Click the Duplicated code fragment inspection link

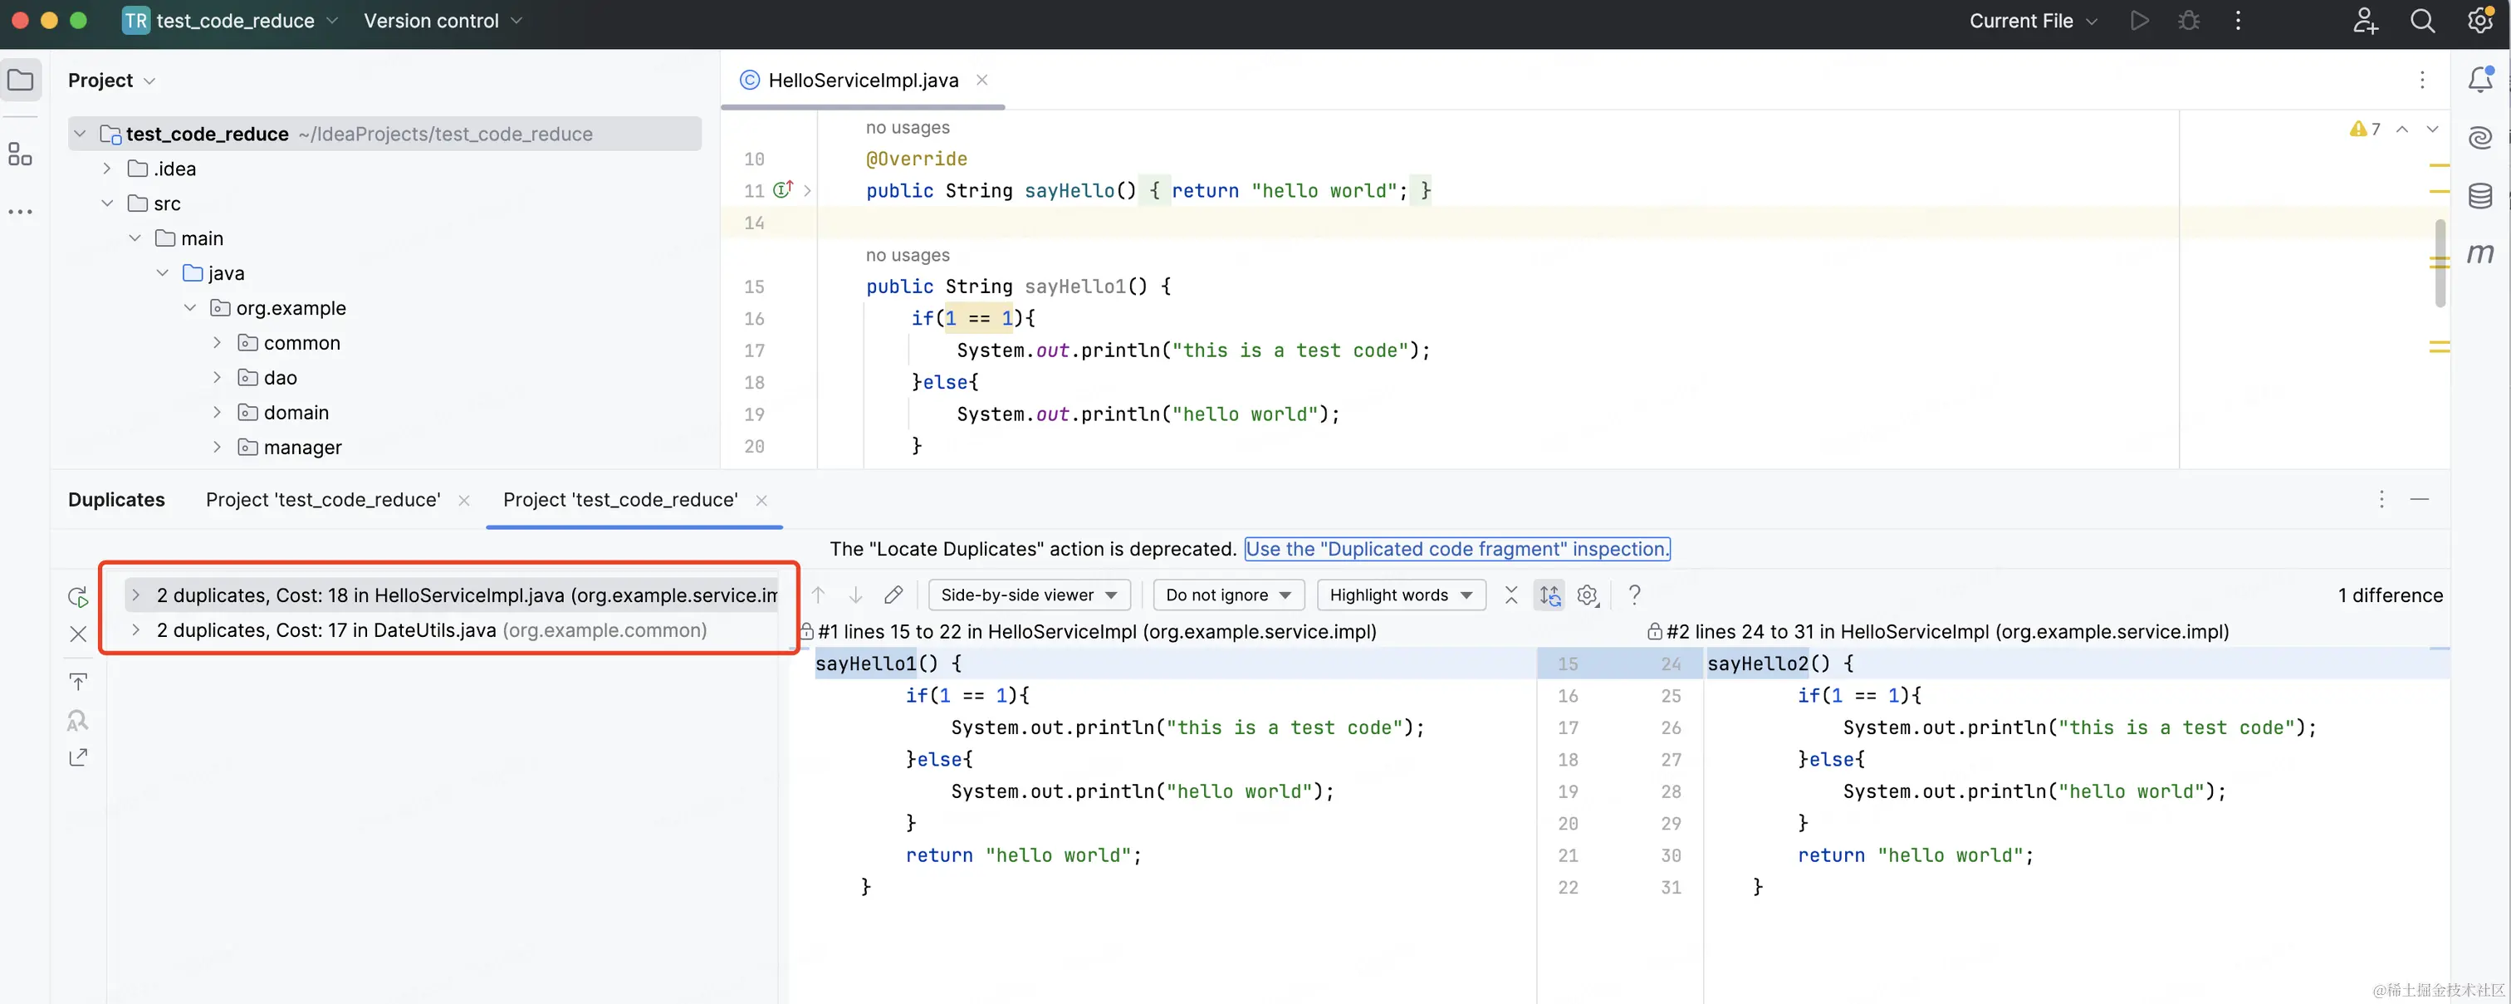point(1456,549)
